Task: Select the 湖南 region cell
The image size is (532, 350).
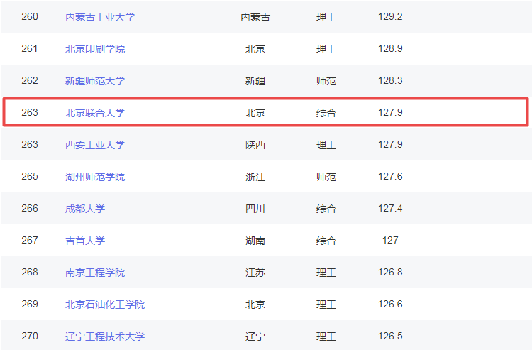Action: pyautogui.click(x=255, y=241)
